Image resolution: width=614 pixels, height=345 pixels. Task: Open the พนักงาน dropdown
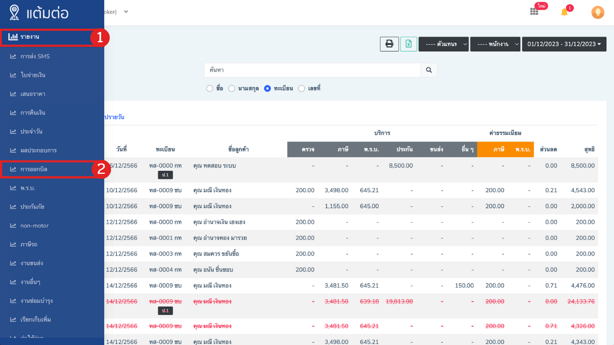(x=495, y=44)
